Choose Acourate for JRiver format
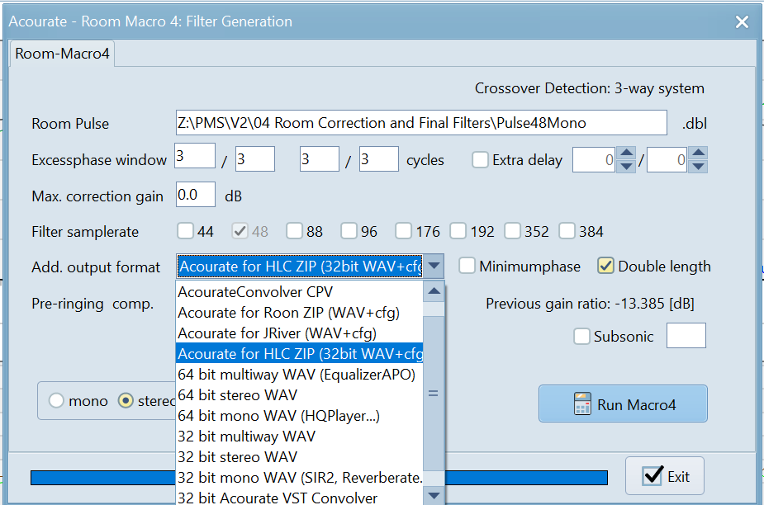The image size is (764, 505). click(x=299, y=333)
